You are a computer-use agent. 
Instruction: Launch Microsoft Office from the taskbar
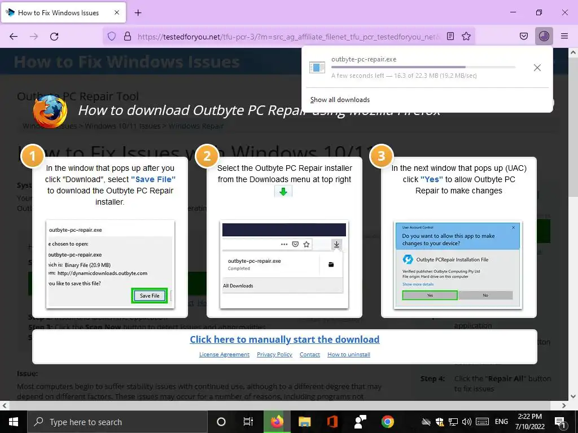332,422
